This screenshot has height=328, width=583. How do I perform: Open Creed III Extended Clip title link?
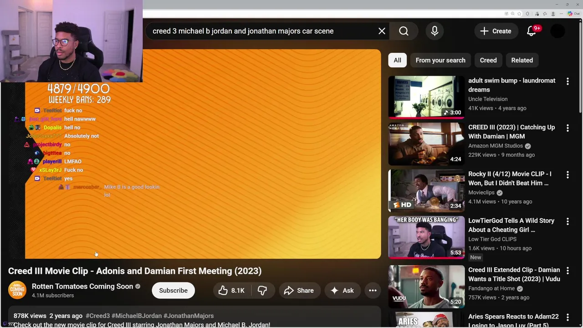(x=514, y=274)
